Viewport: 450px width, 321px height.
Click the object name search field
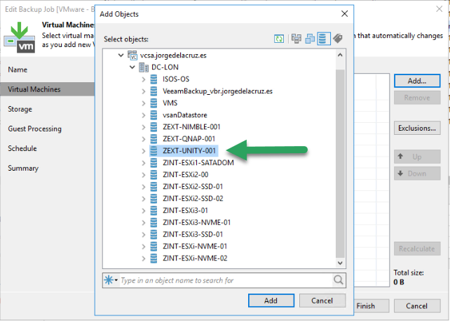(225, 280)
